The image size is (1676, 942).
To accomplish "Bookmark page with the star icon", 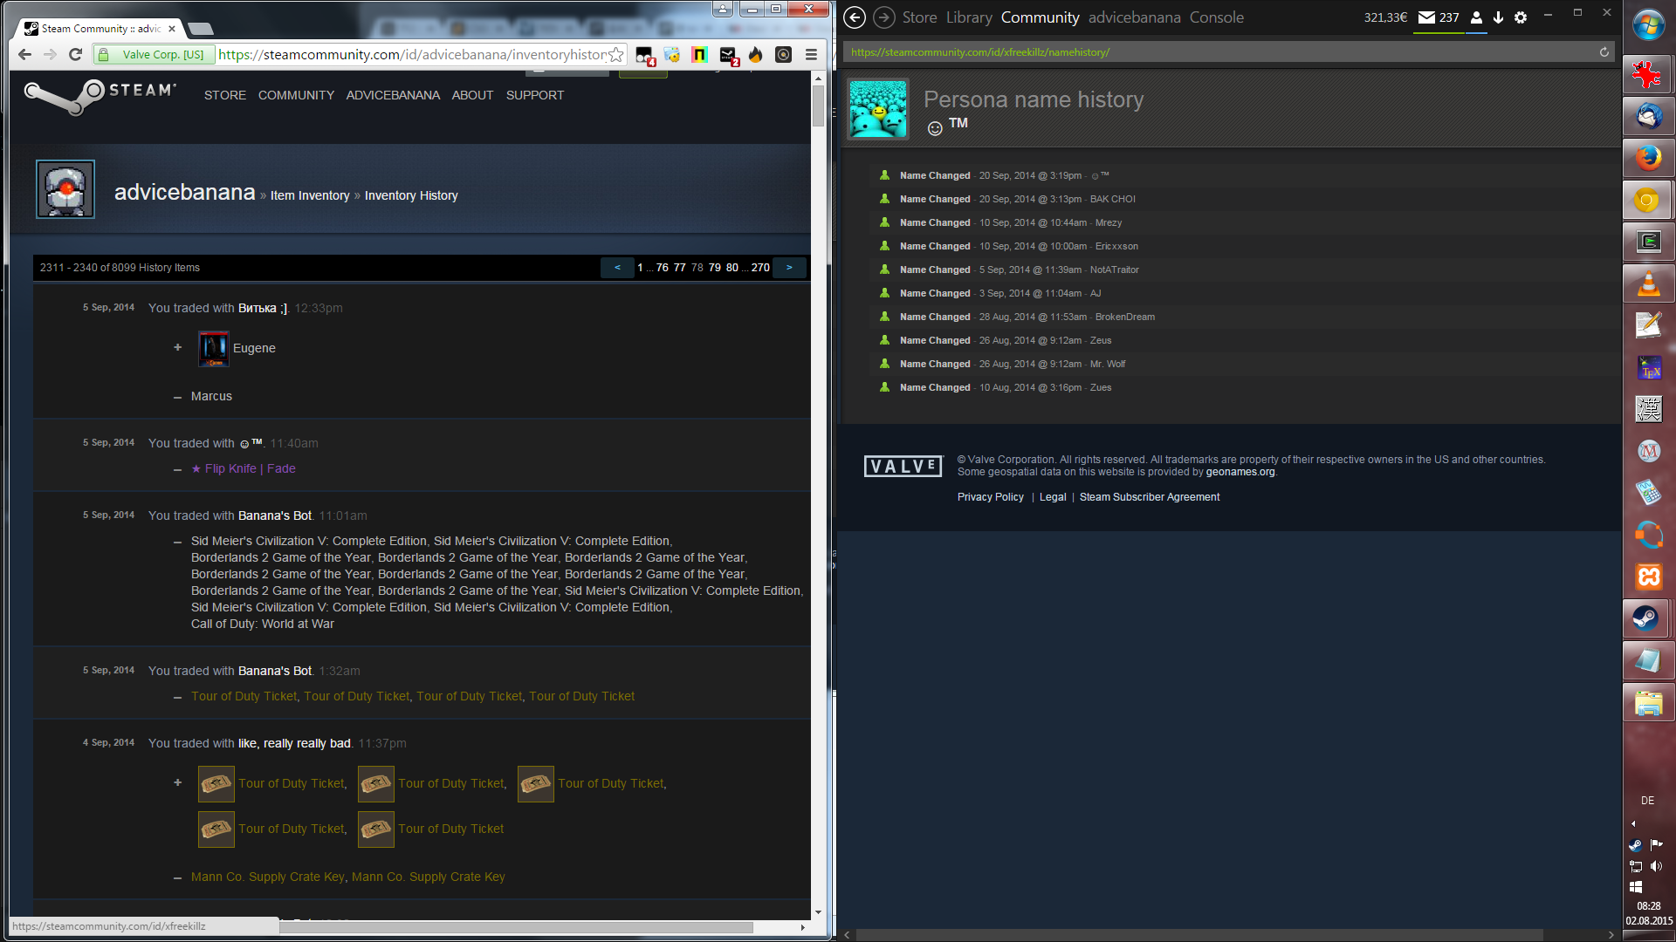I will click(x=616, y=55).
